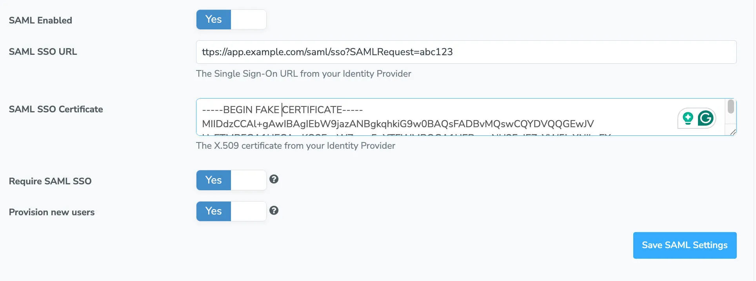
Task: Click the certificate textarea scrollbar thumb
Action: (x=730, y=107)
